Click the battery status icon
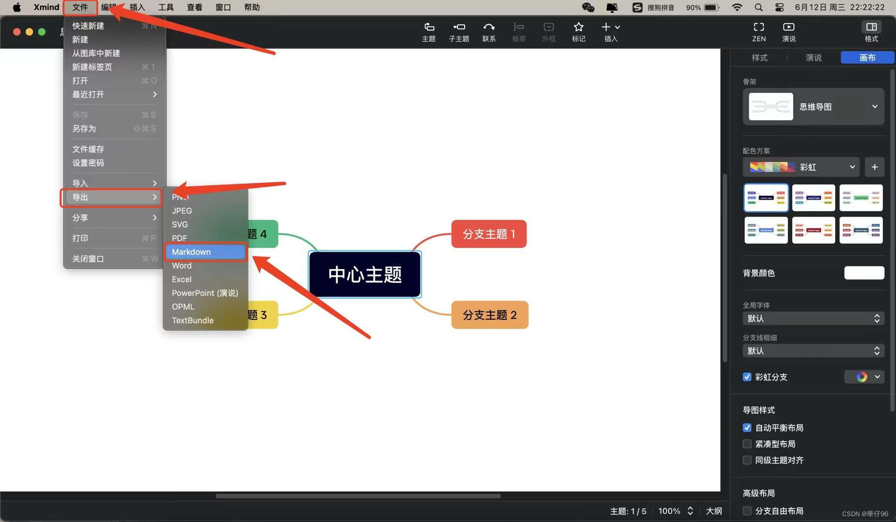896x522 pixels. (x=711, y=7)
